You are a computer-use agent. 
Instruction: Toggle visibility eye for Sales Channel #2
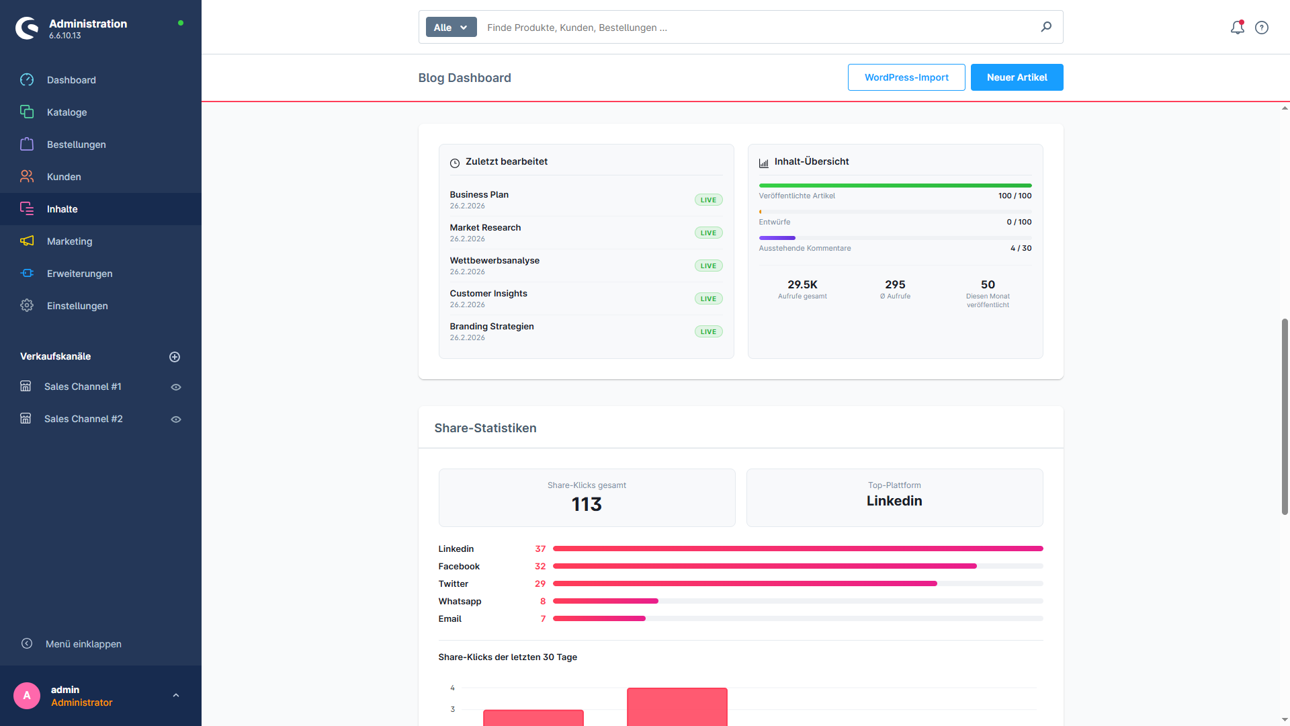(176, 419)
